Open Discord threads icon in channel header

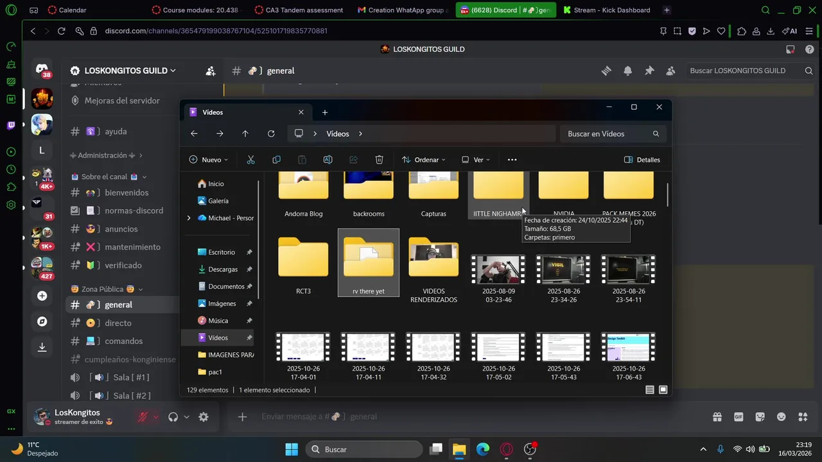click(x=606, y=71)
